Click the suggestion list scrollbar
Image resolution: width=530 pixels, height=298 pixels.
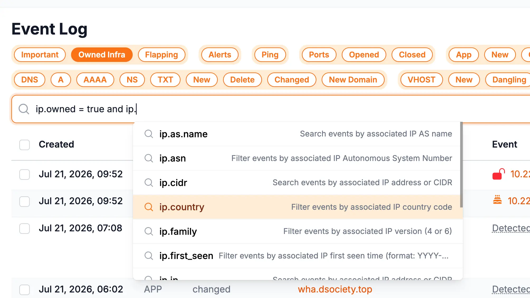tap(461, 164)
